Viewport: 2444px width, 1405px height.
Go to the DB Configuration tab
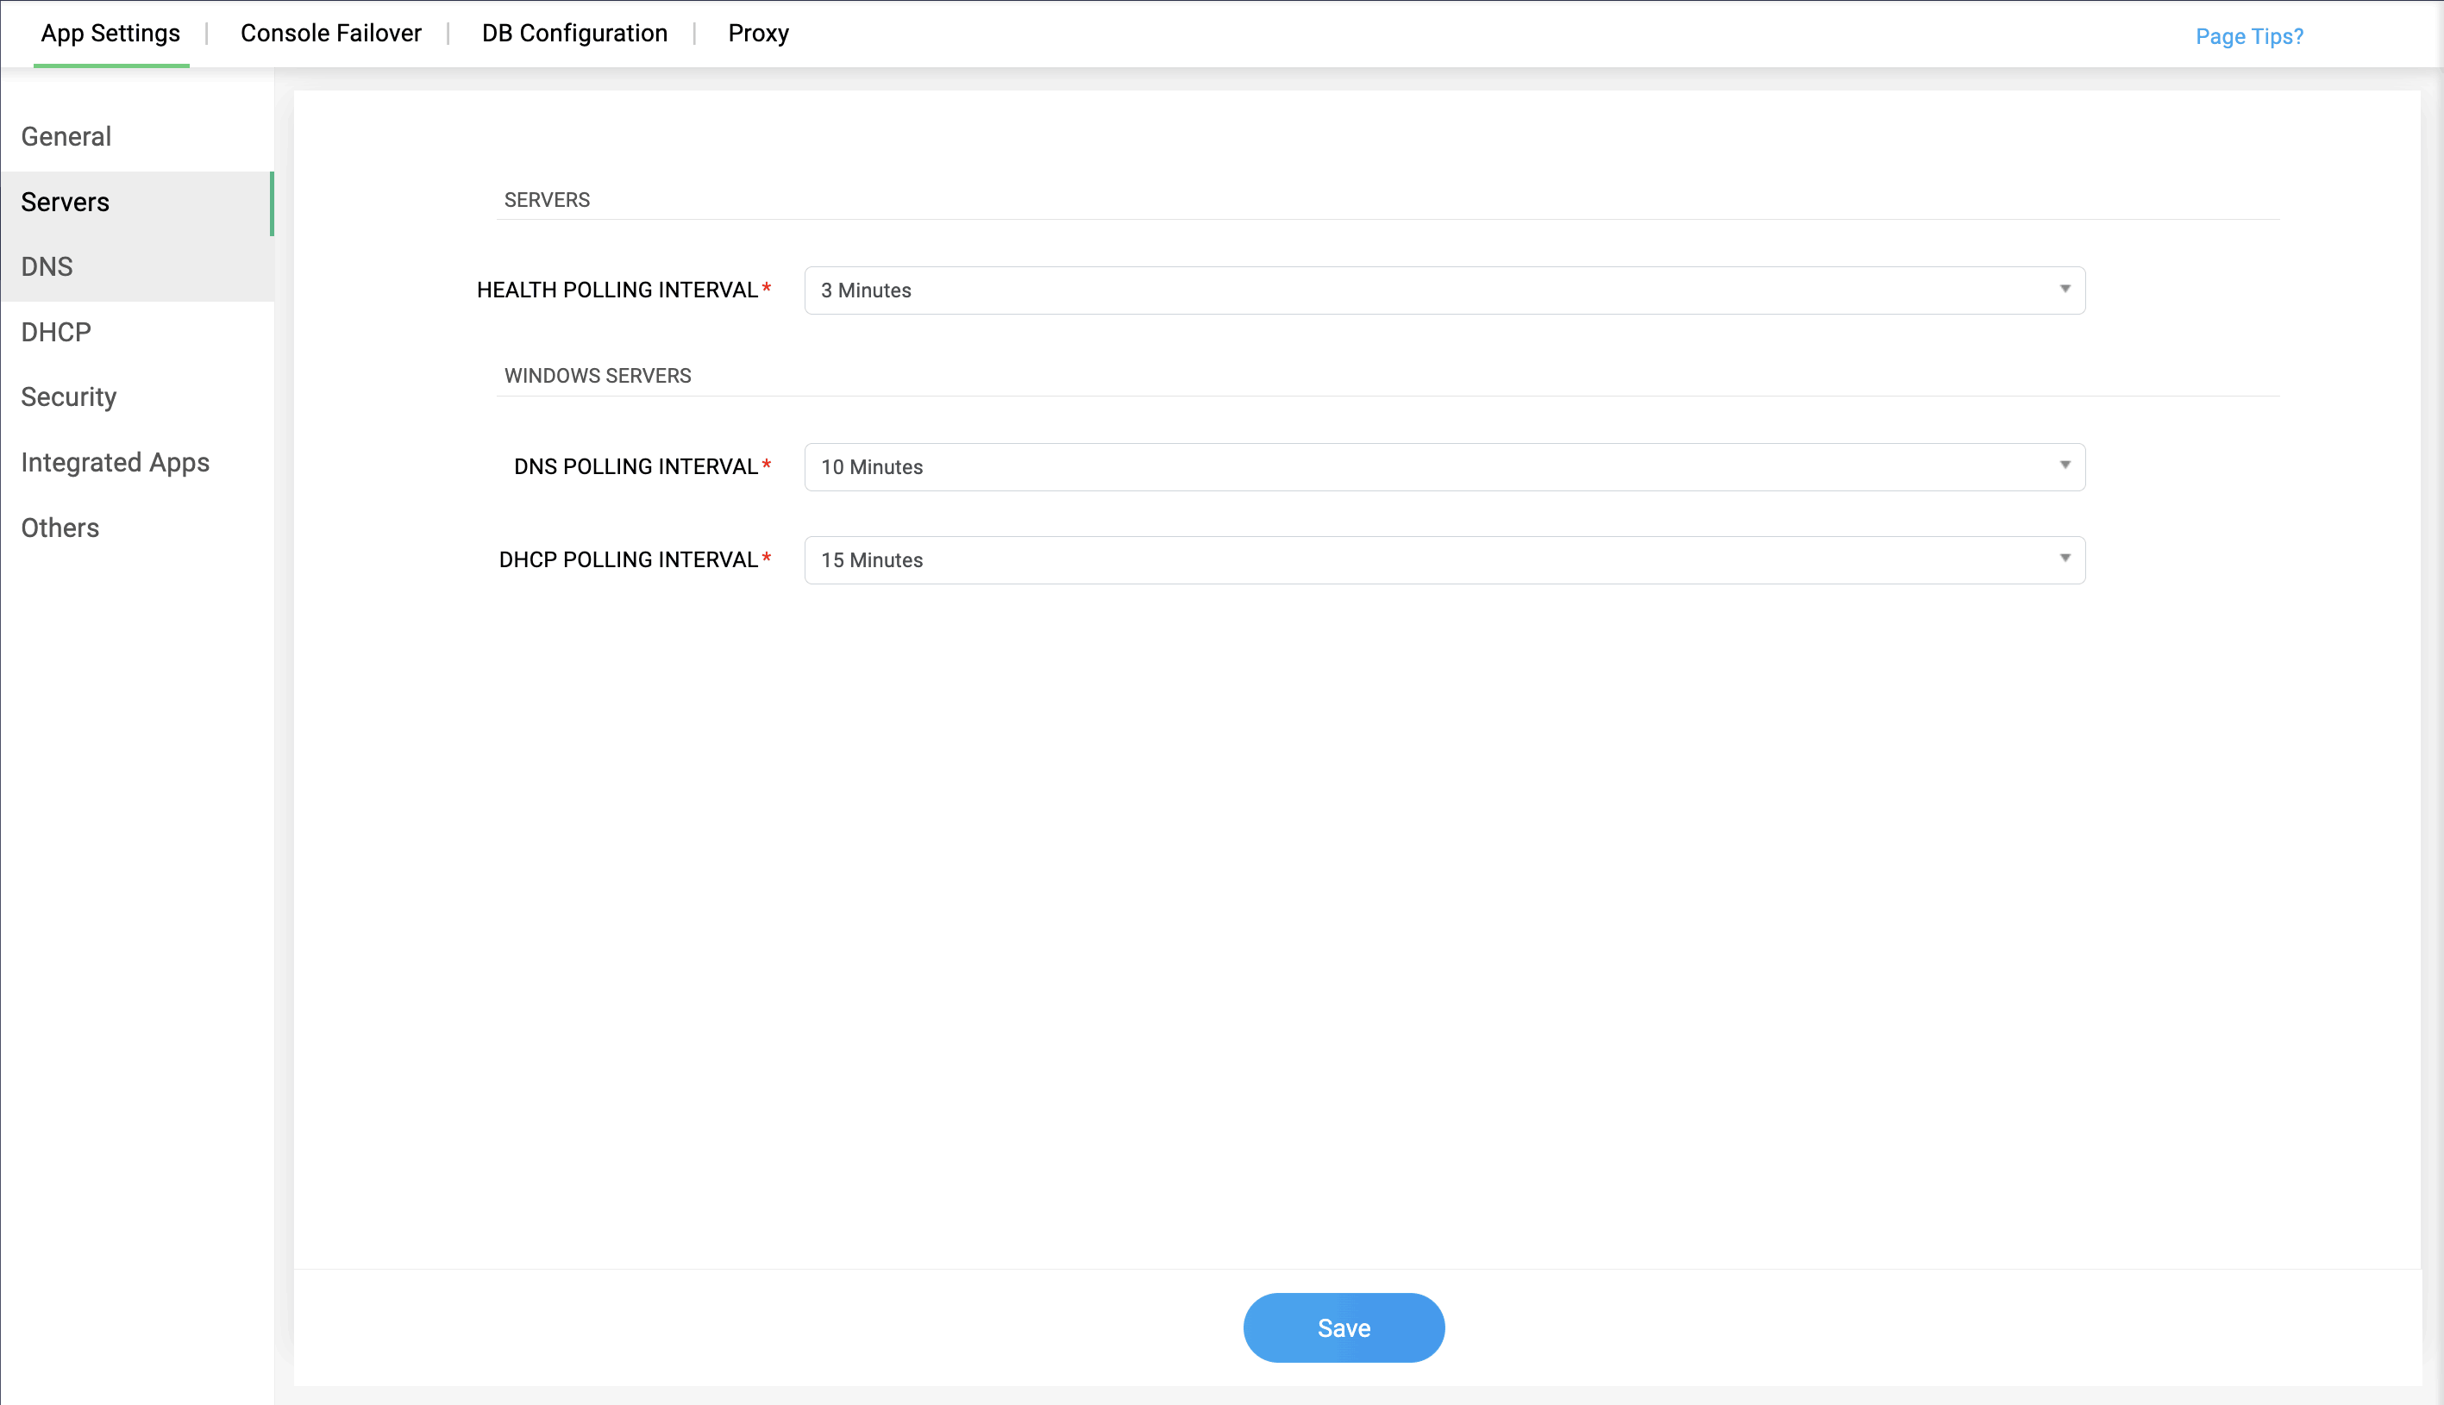(x=574, y=34)
